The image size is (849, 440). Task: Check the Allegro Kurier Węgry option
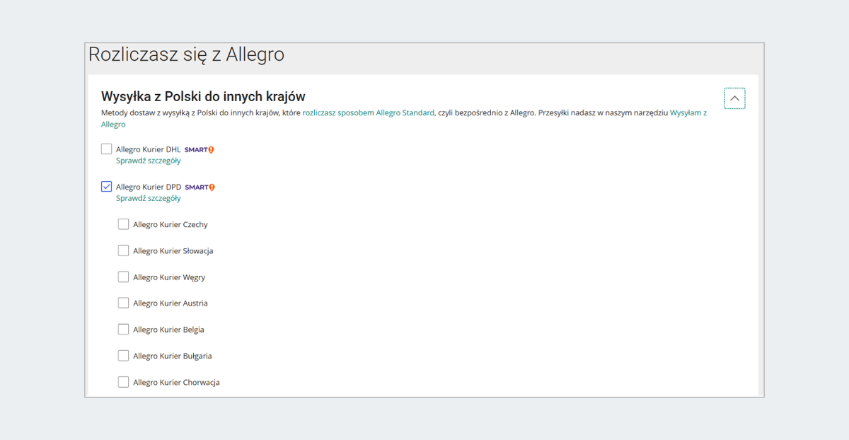(123, 277)
